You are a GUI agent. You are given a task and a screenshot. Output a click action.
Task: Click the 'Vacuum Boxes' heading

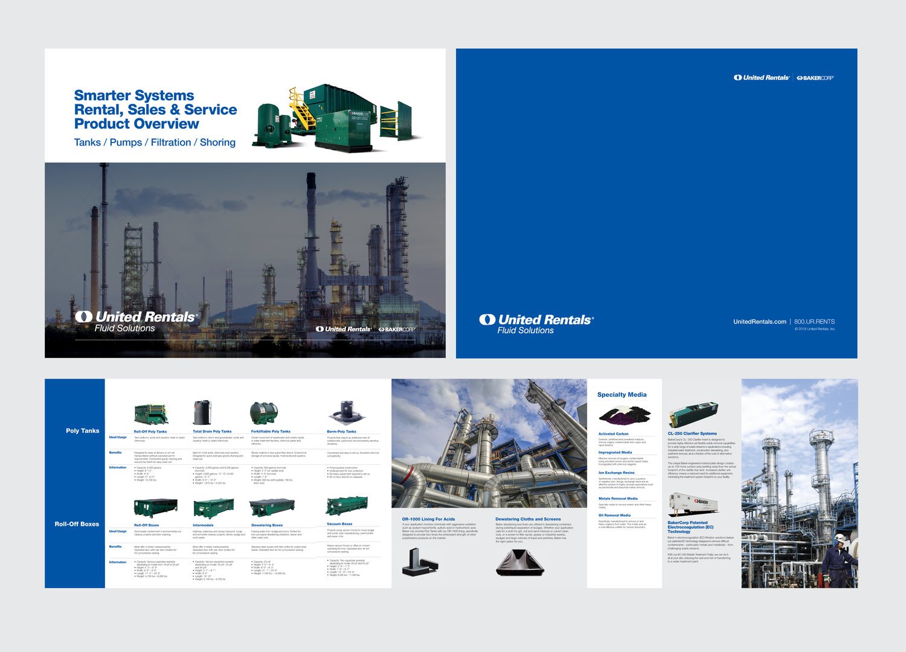pyautogui.click(x=339, y=524)
